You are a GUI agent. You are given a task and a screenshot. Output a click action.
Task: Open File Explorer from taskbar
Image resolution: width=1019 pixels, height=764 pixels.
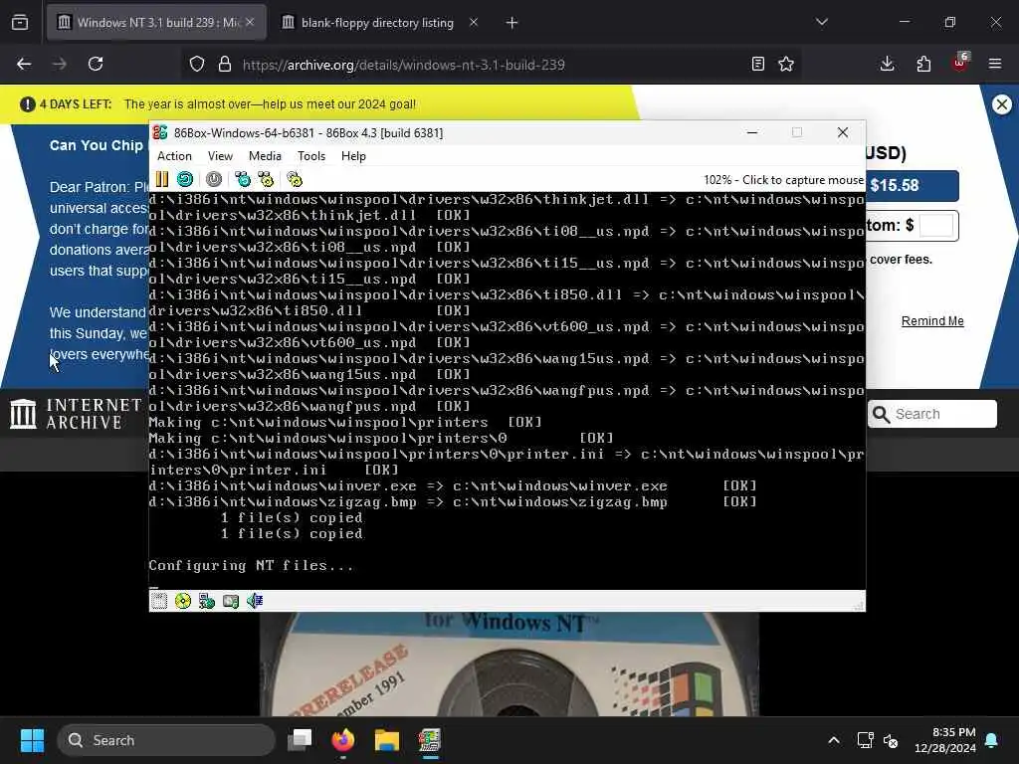[x=387, y=740]
